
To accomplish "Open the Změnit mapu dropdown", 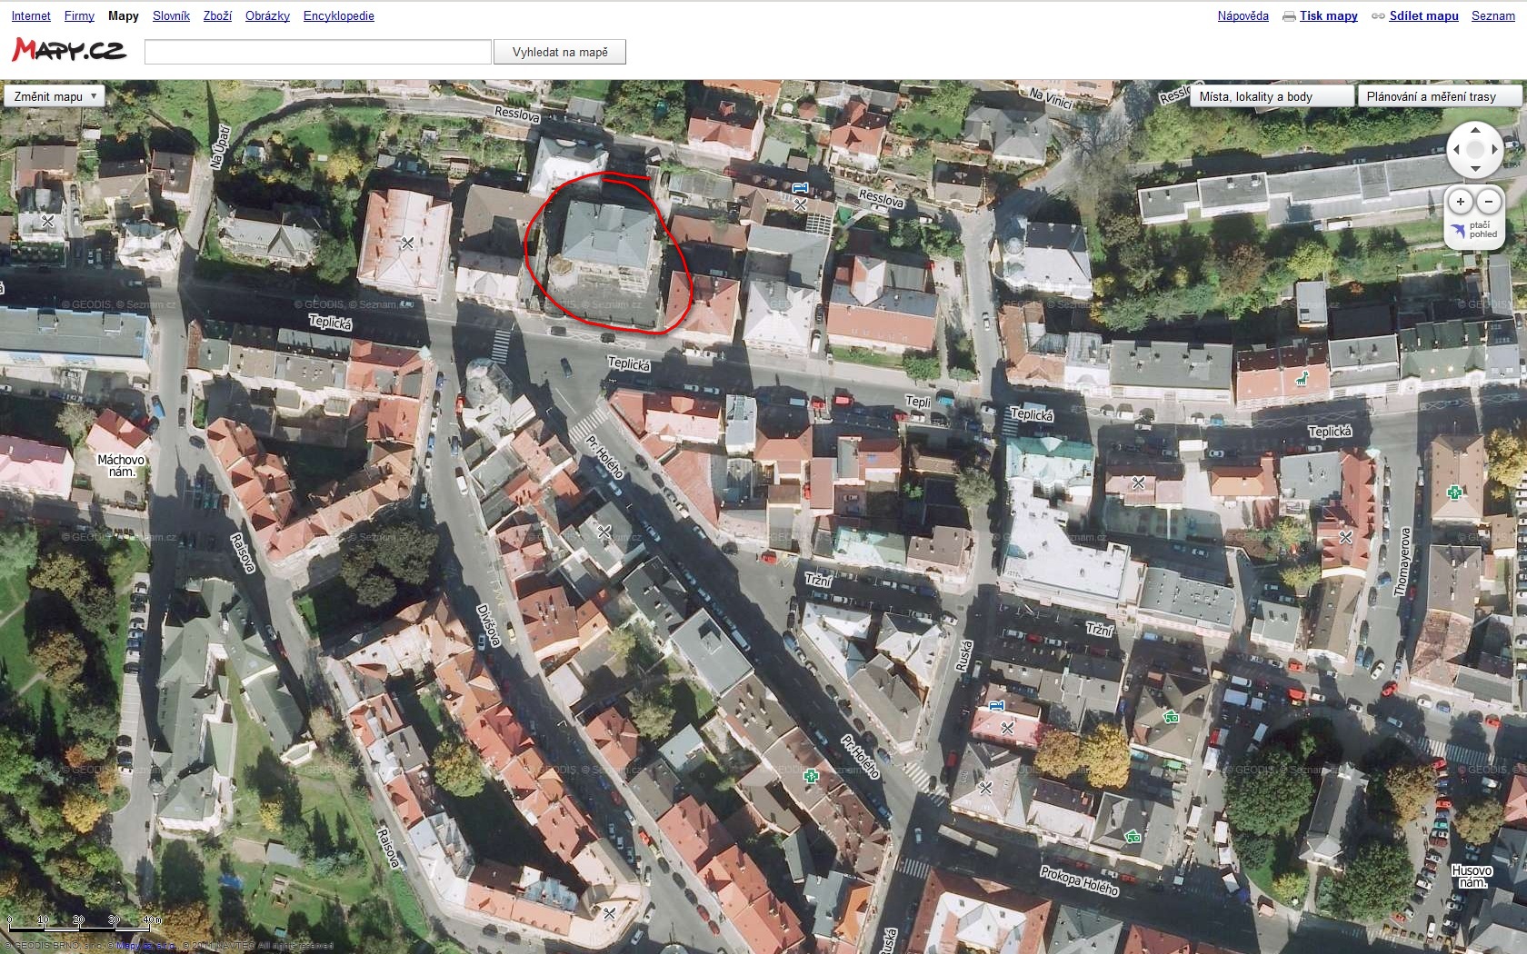I will coord(55,96).
